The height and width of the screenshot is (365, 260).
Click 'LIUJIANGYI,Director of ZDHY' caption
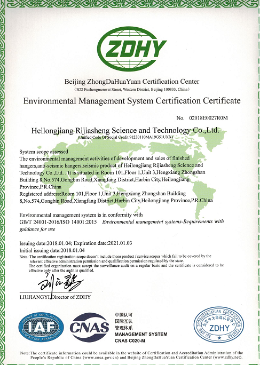click(x=55, y=297)
